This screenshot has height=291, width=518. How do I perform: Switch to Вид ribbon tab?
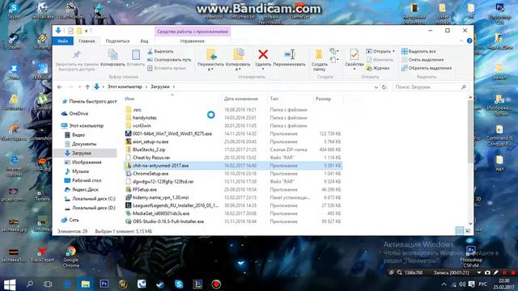pos(144,41)
